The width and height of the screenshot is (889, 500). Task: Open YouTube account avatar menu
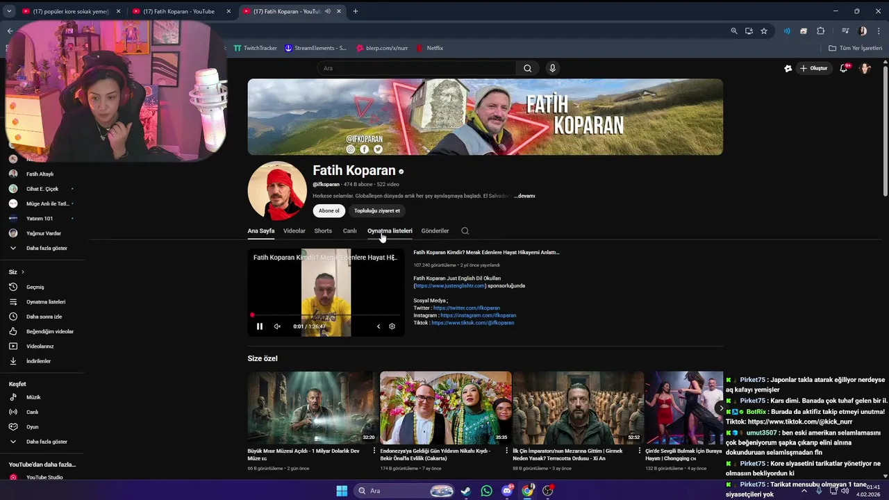point(865,68)
